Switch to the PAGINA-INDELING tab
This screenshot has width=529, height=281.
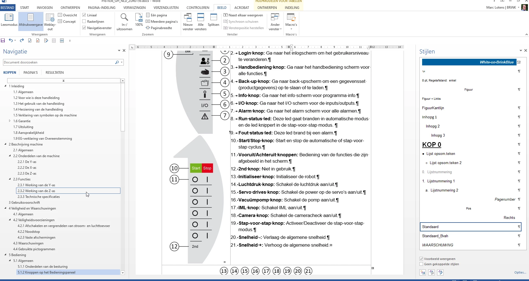coord(102,7)
